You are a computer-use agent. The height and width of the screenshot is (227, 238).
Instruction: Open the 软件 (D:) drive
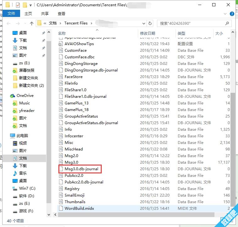tap(27, 196)
